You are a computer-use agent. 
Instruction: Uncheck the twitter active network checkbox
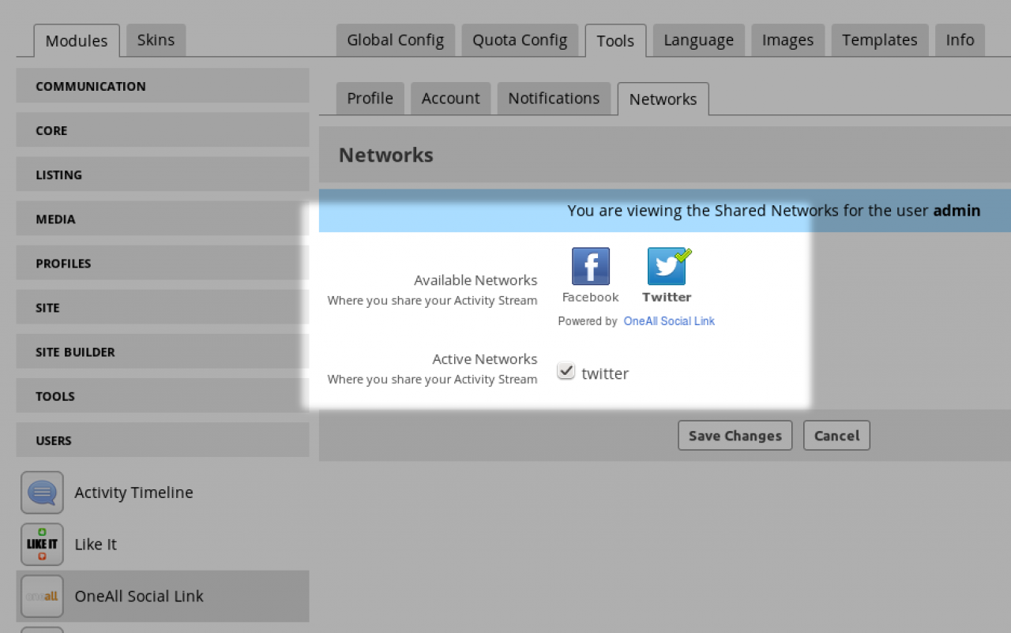click(x=566, y=371)
